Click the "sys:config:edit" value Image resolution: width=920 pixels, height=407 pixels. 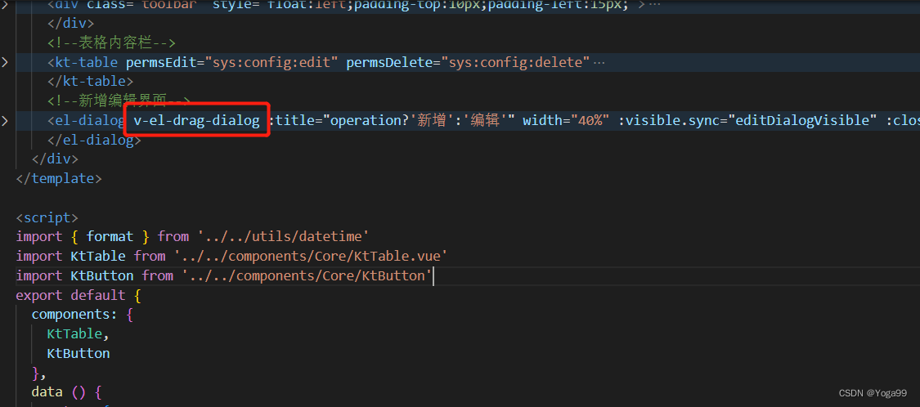pyautogui.click(x=272, y=62)
